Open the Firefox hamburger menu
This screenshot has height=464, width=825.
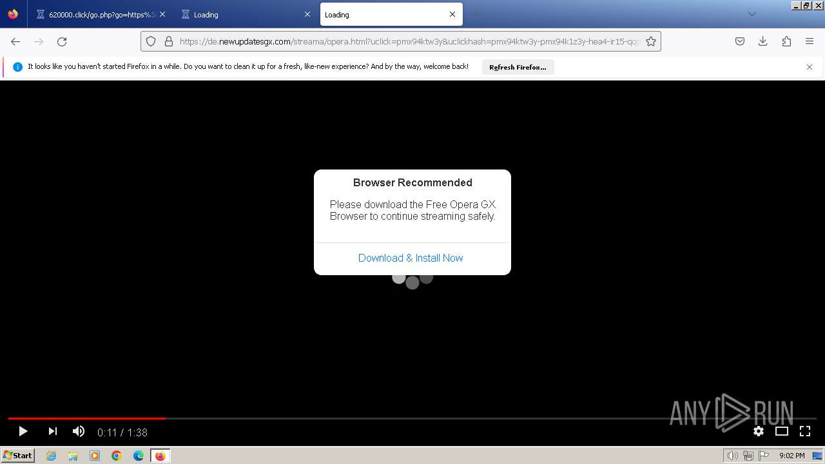pos(810,41)
